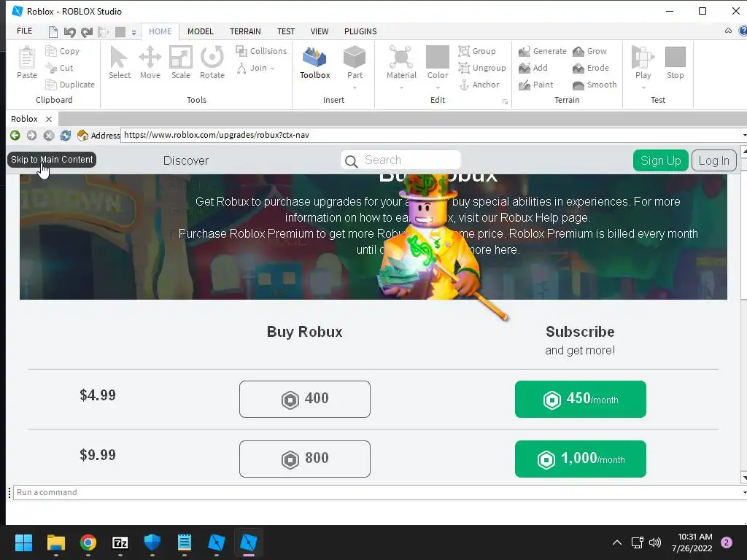The width and height of the screenshot is (747, 560).
Task: Click the Paste icon in Clipboard
Action: tap(27, 63)
